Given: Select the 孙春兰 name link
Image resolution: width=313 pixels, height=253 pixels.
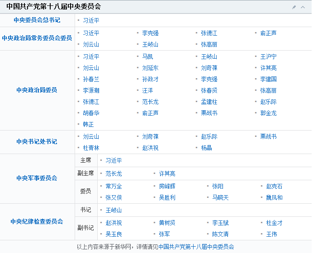Looking at the screenshot, I should point(91,80).
